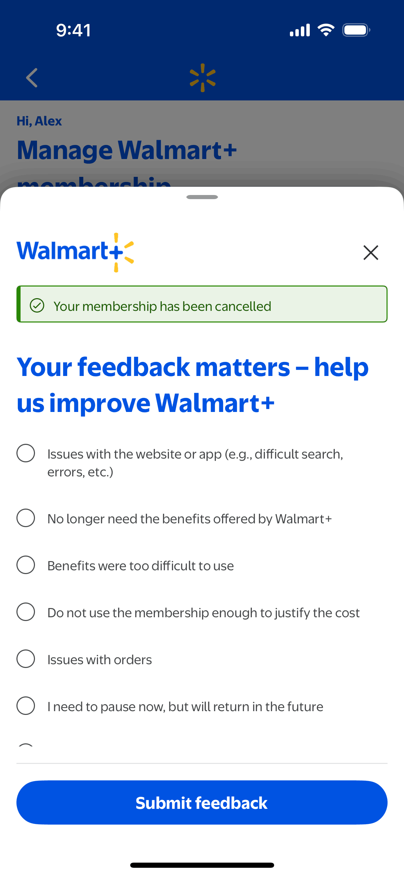
Task: Choose 'Benefits were too difficult to use'
Action: pos(26,565)
